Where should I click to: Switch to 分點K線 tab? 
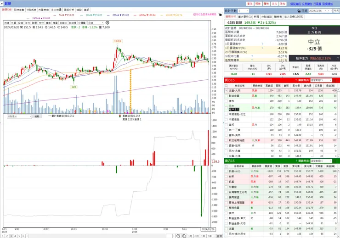[x=31, y=10]
